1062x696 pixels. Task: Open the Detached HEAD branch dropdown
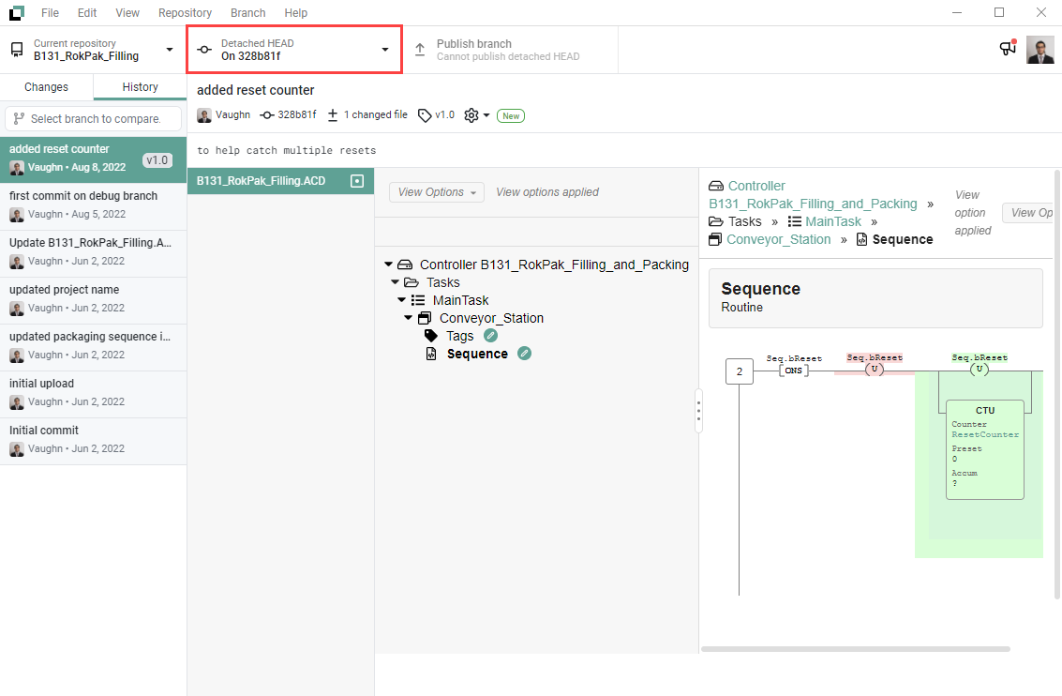coord(294,50)
